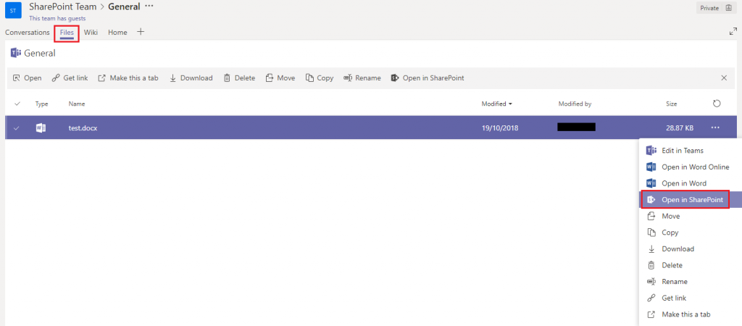Click Open in the file toolbar
This screenshot has height=326, width=742.
click(x=28, y=78)
